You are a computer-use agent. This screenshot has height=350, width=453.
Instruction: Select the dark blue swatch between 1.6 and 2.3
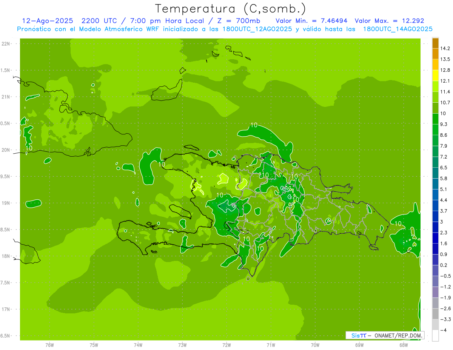[435, 238]
